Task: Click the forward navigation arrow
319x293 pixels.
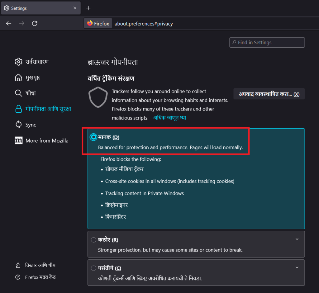Action: (21, 23)
